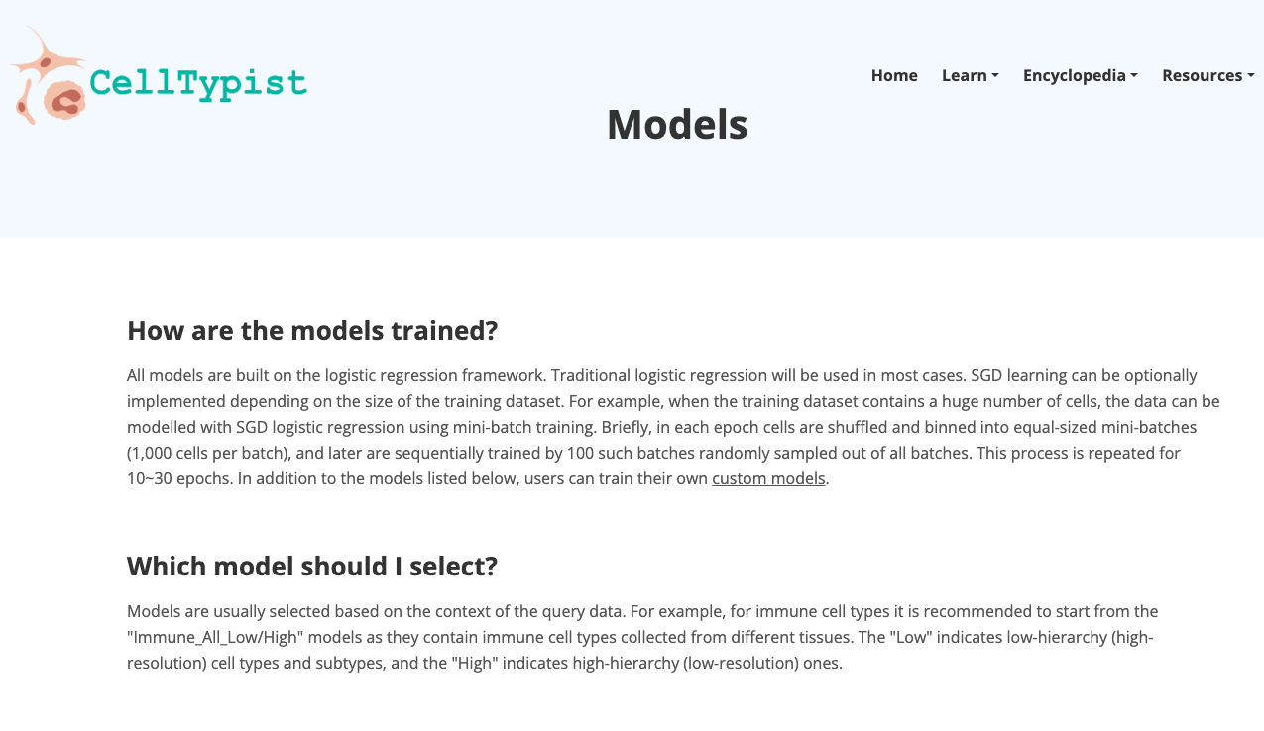Go to the Home page
Screen dimensions: 1264x731
tap(894, 75)
